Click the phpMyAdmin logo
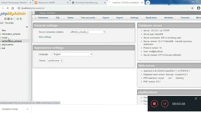Screen dimensions: 201x113 point(13,14)
